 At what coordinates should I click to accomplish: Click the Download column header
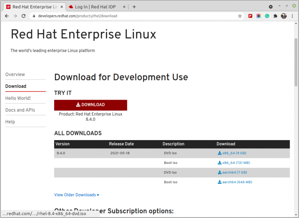[226, 144]
